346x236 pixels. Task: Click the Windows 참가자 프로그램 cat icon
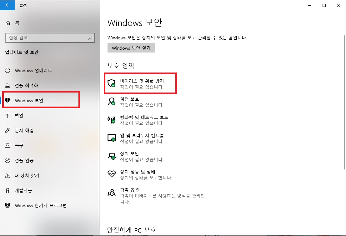pos(8,206)
